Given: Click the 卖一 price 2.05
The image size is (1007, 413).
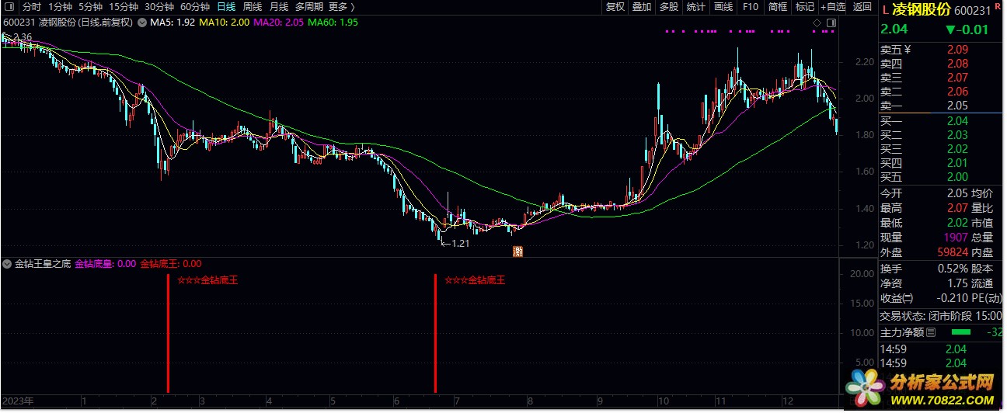Looking at the screenshot, I should click(x=957, y=106).
